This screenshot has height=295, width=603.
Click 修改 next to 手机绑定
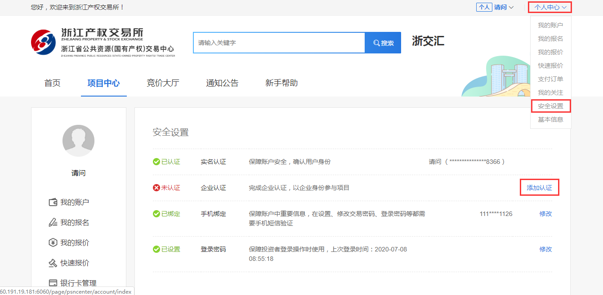click(545, 214)
